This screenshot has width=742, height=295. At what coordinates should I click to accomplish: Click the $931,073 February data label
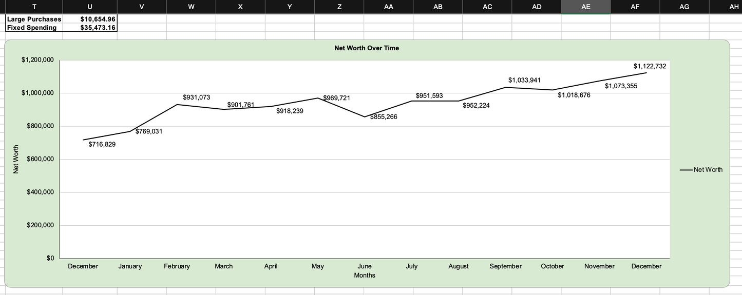[x=196, y=97]
